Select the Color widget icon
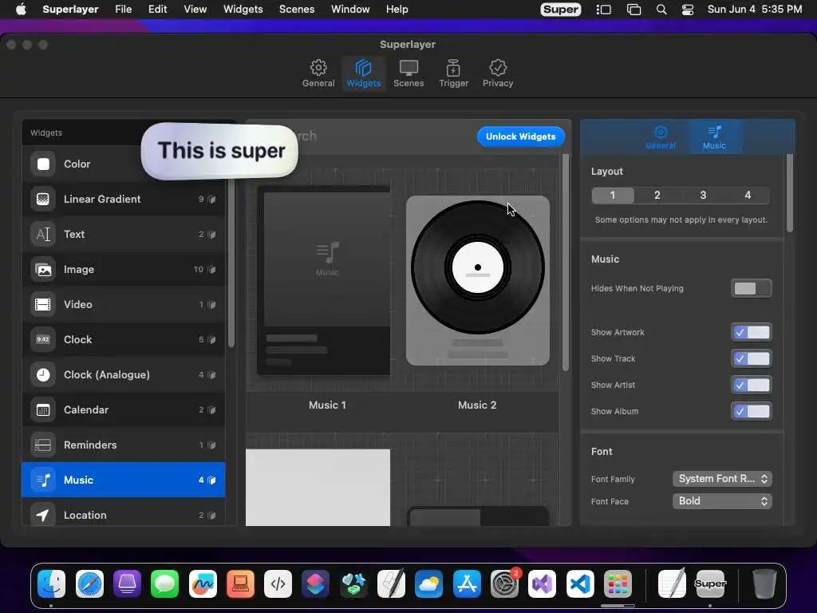817x613 pixels. [43, 164]
